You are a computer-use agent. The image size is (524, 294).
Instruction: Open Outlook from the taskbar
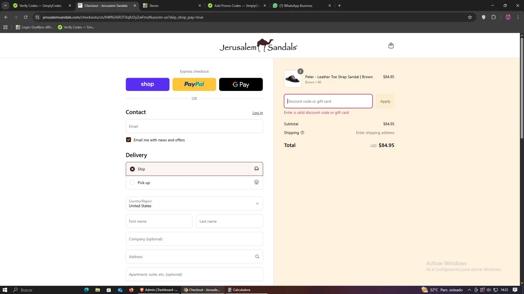[x=120, y=290]
